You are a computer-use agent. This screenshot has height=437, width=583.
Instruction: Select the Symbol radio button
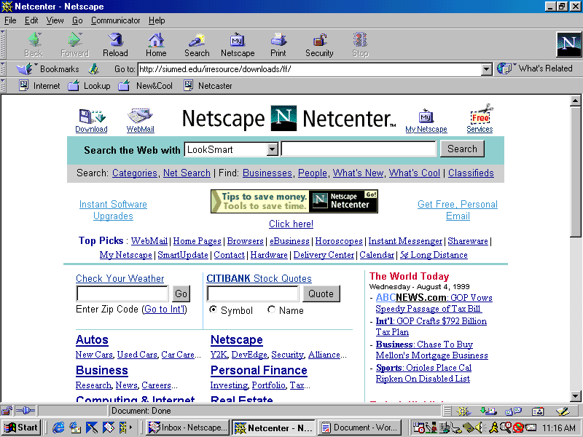click(213, 310)
